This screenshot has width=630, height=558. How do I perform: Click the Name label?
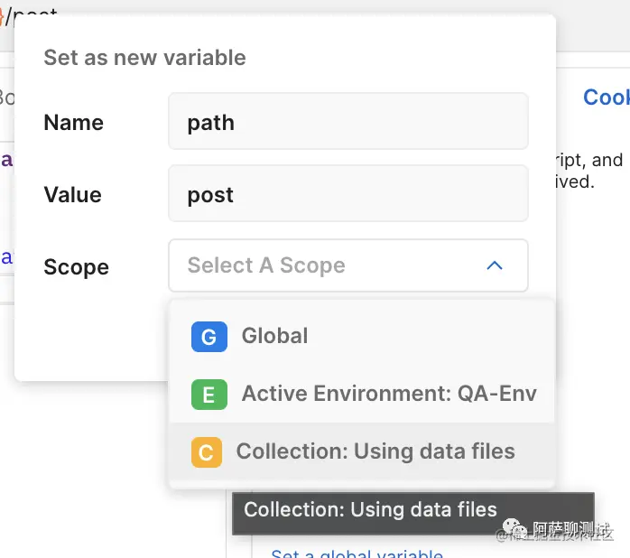coord(73,122)
